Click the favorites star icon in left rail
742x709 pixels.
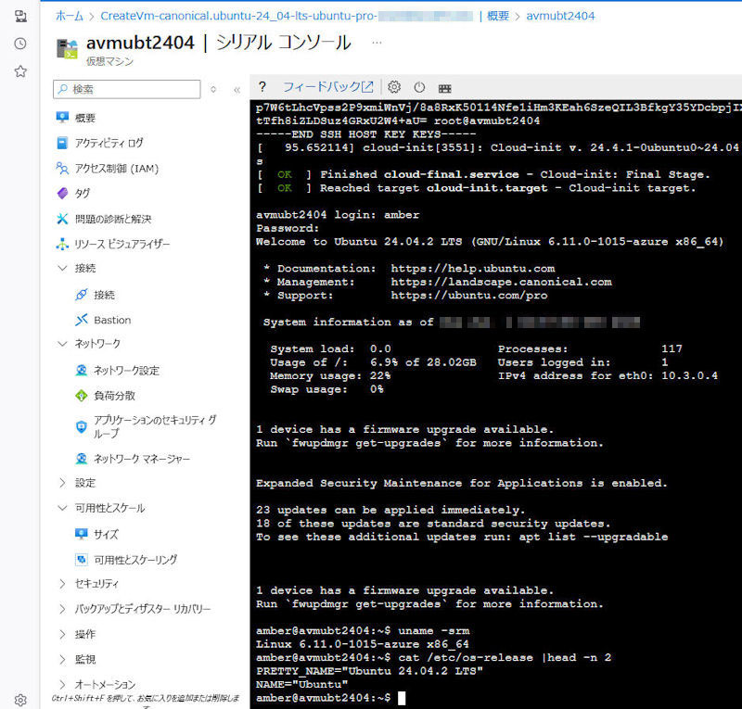click(20, 71)
